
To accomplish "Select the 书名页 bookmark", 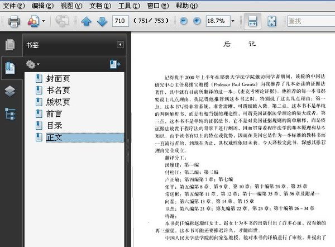I will [x=58, y=91].
